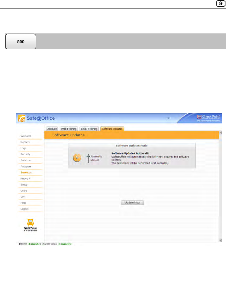Select Services in the sidebar
The height and width of the screenshot is (300, 226).
tap(26, 172)
